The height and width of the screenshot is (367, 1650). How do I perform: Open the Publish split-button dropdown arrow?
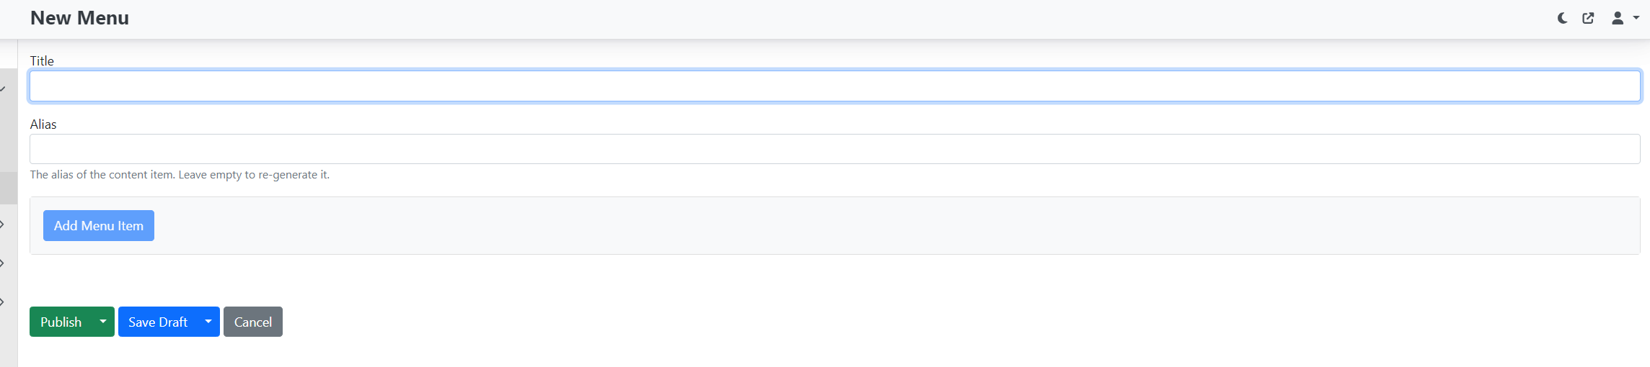(103, 322)
